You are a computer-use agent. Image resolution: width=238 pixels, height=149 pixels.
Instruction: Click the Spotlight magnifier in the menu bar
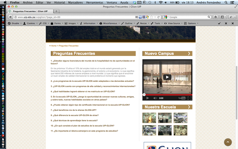(x=226, y=2)
